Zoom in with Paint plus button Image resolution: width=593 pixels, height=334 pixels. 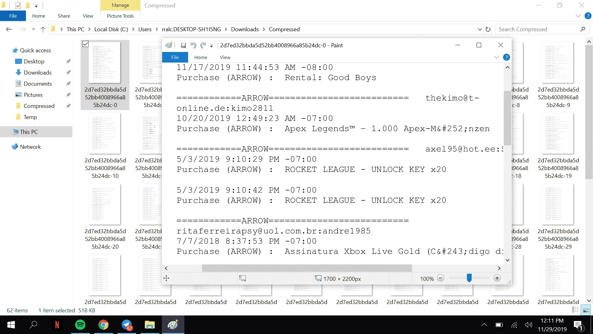(x=497, y=278)
